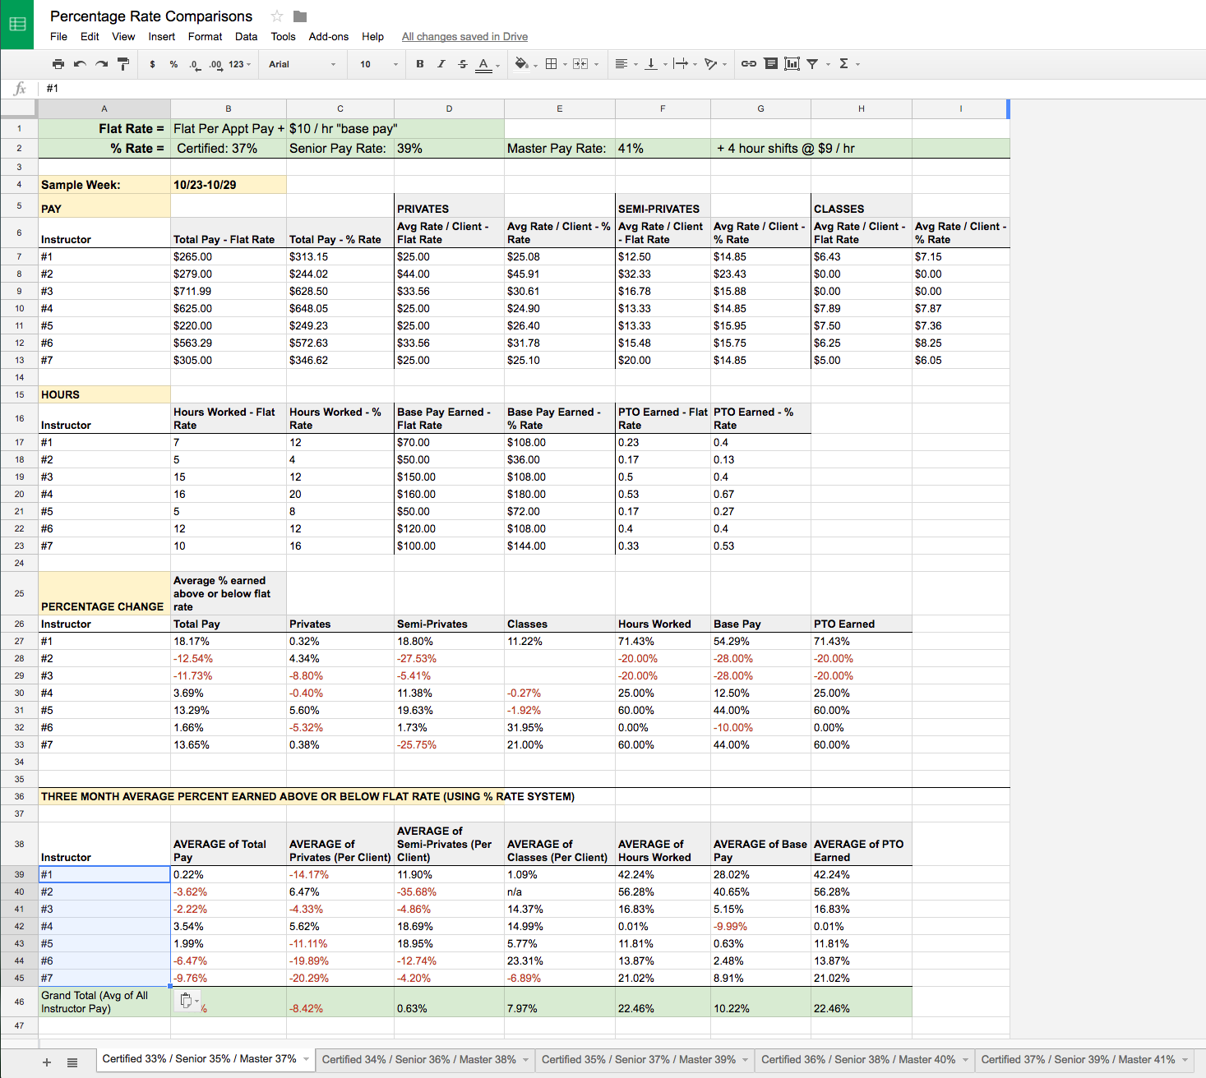Toggle italic formatting
This screenshot has width=1206, height=1078.
441,64
